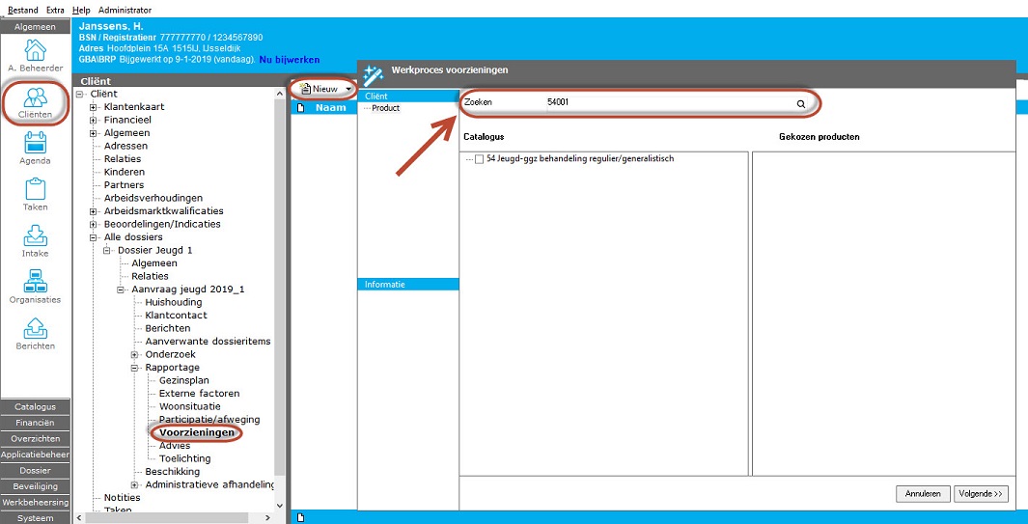
Task: Open the Taken clipboard icon
Action: pos(35,189)
